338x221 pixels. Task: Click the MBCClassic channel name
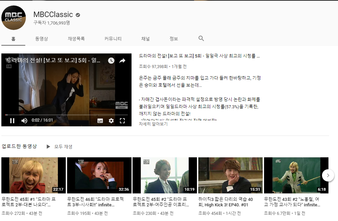(53, 14)
